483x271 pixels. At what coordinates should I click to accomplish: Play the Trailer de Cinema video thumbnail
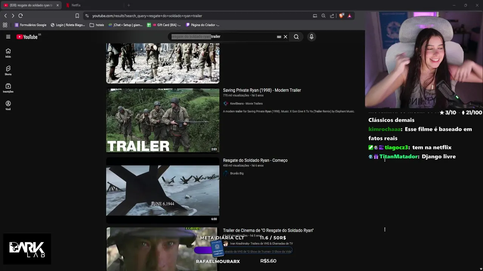(x=162, y=249)
